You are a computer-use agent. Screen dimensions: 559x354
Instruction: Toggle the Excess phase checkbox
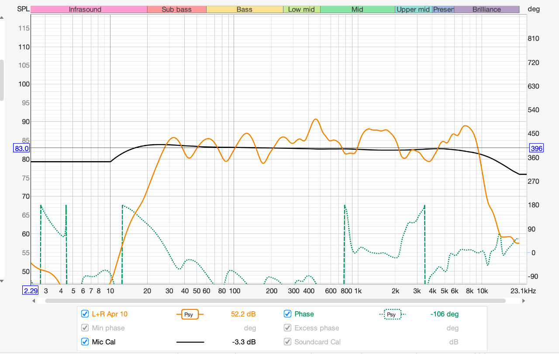tap(287, 328)
